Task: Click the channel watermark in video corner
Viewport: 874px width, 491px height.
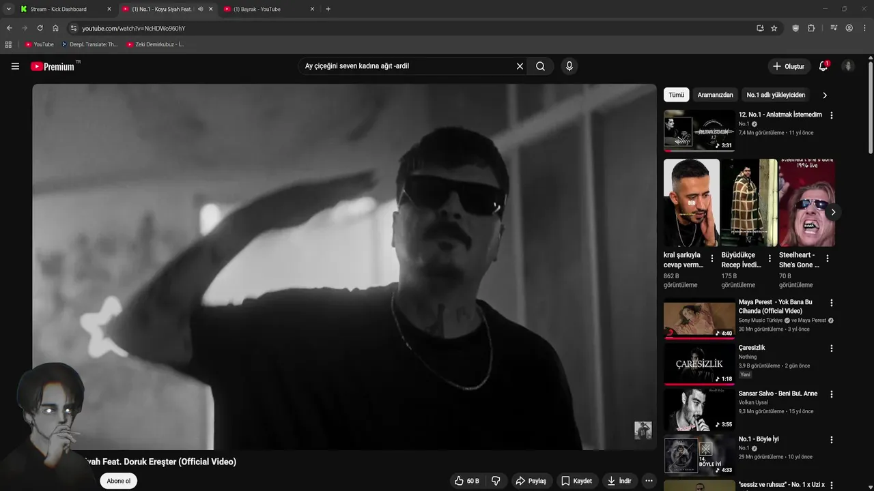Action: (x=643, y=430)
